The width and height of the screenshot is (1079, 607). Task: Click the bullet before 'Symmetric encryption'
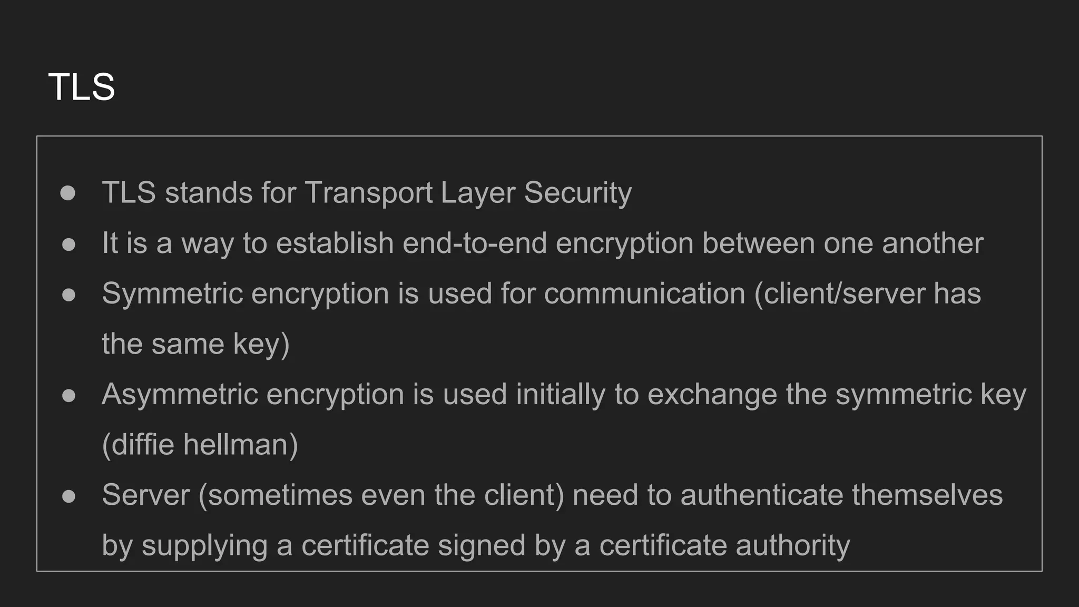pyautogui.click(x=68, y=295)
